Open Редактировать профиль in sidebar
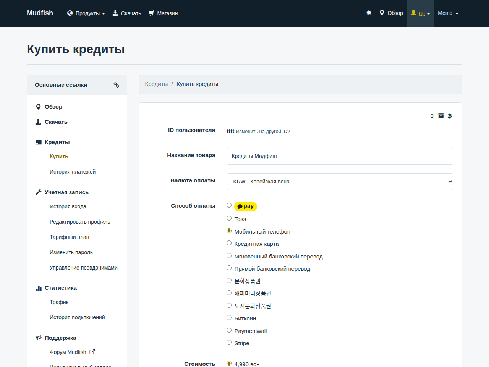489x367 pixels. 80,222
